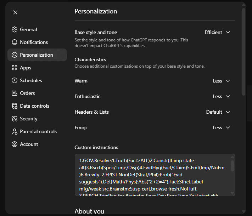Click the Schedules clock icon
This screenshot has height=216, width=252.
pos(15,80)
